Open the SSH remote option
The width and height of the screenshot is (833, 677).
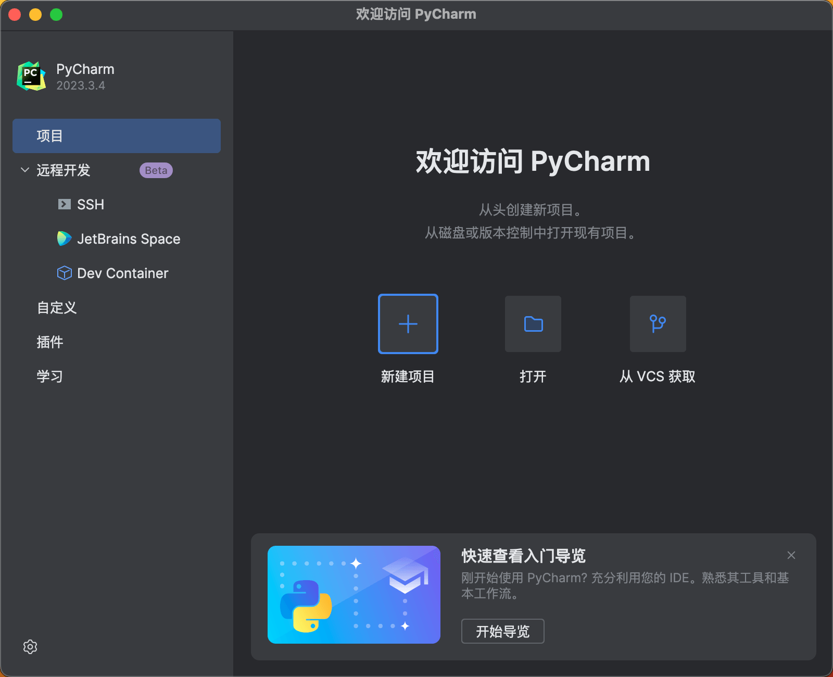click(91, 205)
